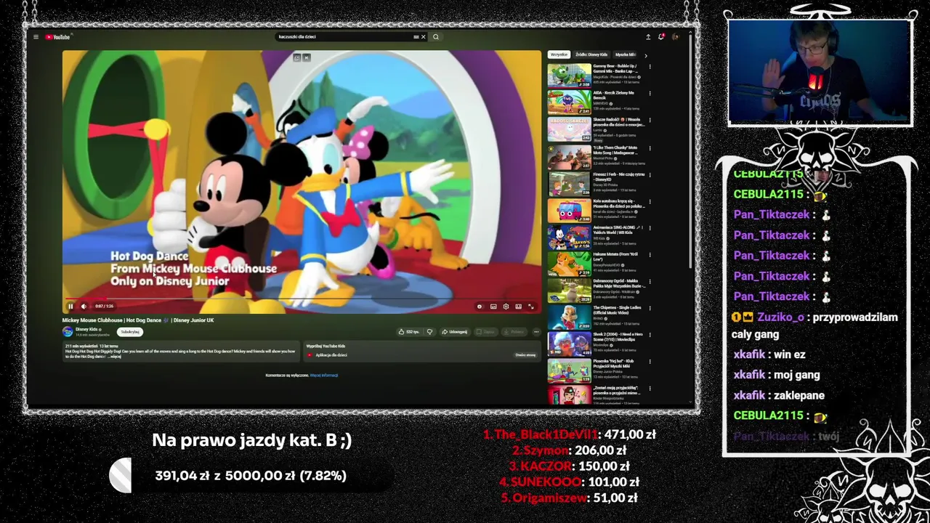Open The Chipettes Single Ladies thumbnail
Screen dimensions: 930x523
pyautogui.click(x=569, y=317)
